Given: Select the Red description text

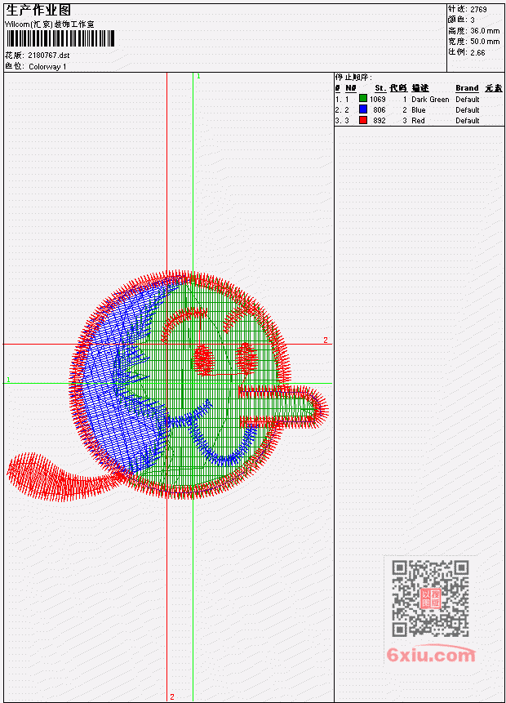Looking at the screenshot, I should pyautogui.click(x=418, y=121).
